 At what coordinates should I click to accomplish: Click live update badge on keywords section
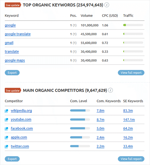point(13,5)
